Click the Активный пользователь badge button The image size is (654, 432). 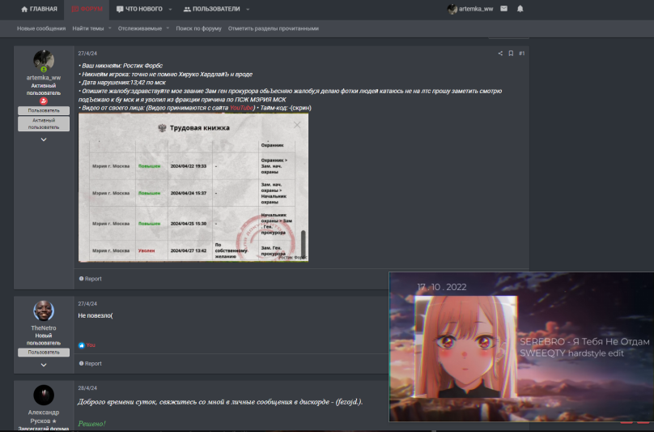(x=44, y=124)
